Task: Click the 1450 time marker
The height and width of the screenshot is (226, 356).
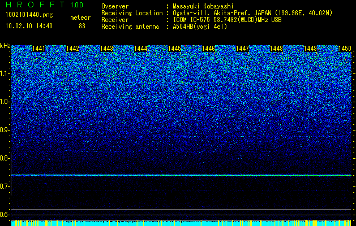Action: (345, 49)
